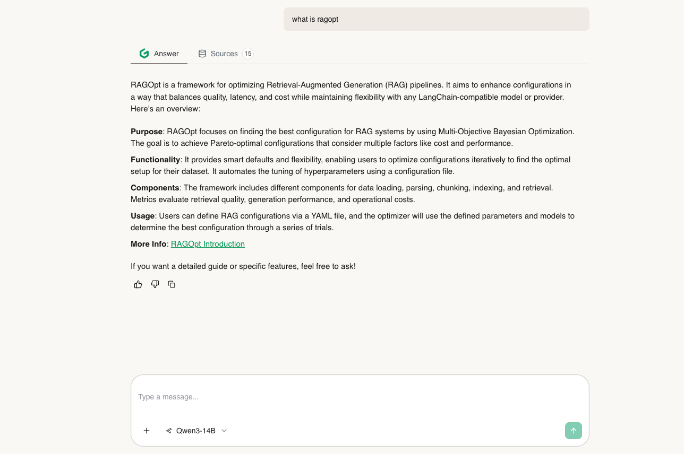Click the bold 'More Info' label

pos(149,244)
